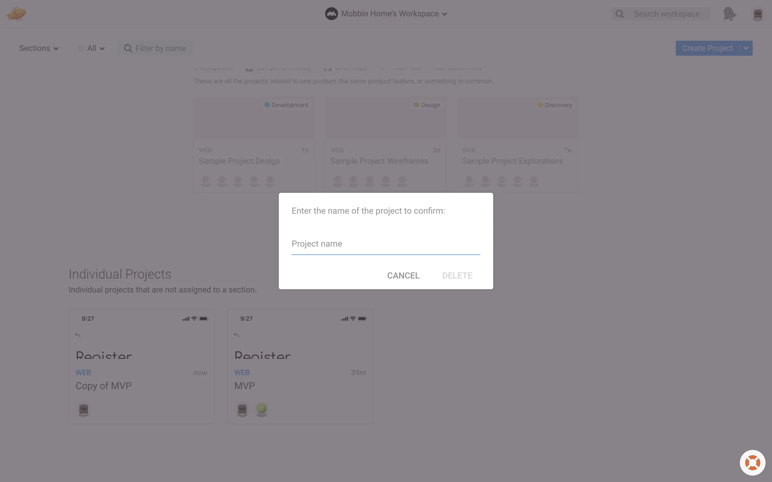This screenshot has width=772, height=482.
Task: Open the notifications bell
Action: click(729, 14)
